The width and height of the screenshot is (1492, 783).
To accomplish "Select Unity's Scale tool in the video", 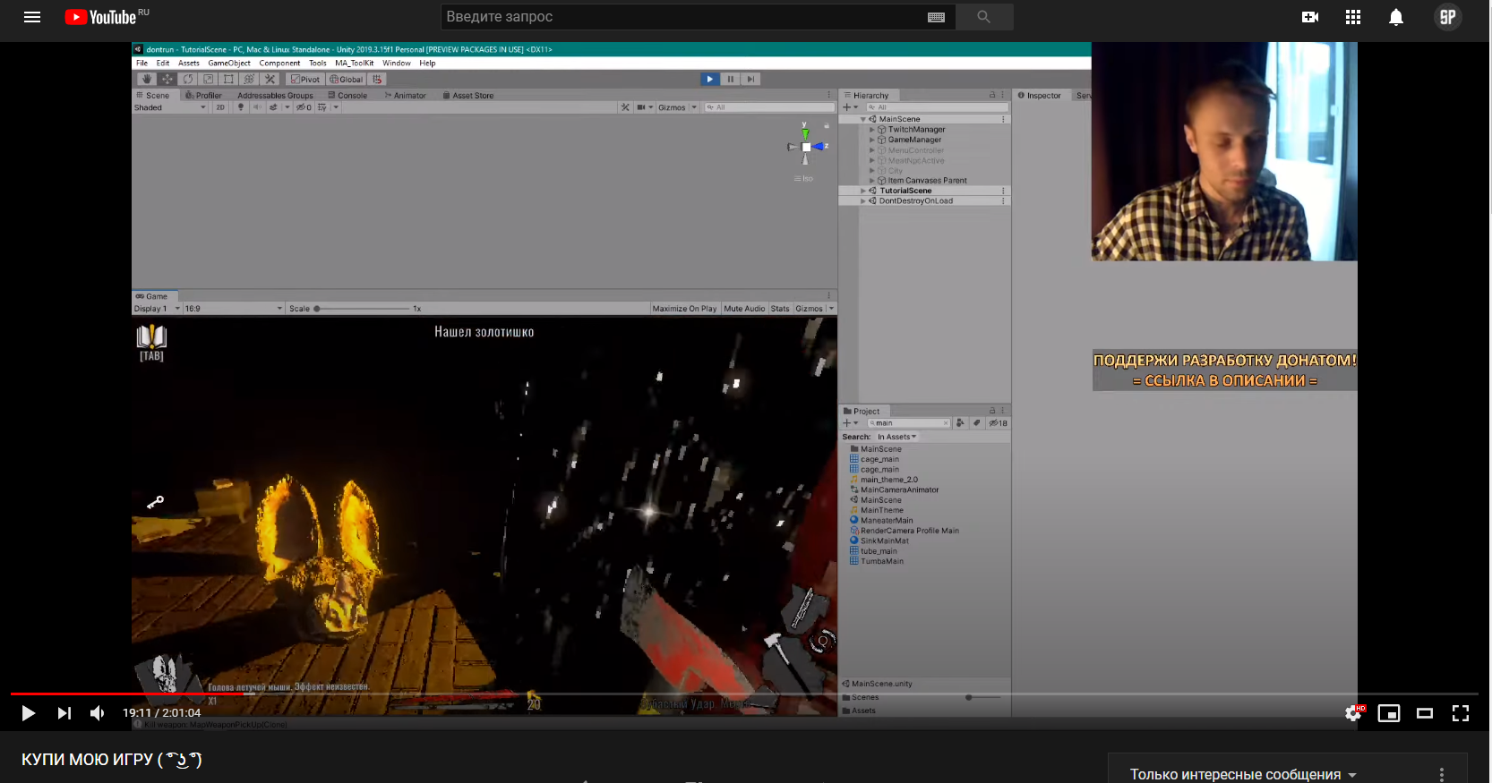I will tap(209, 79).
